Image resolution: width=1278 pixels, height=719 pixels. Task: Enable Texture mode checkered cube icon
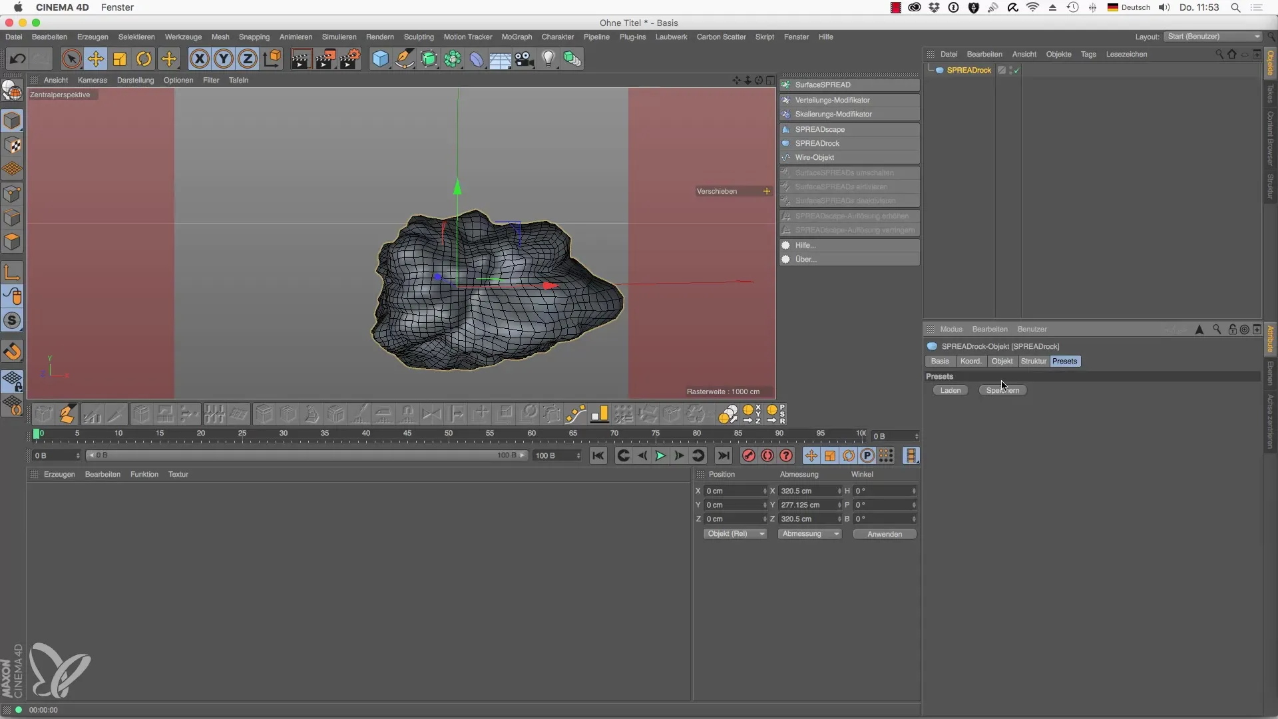coord(12,145)
